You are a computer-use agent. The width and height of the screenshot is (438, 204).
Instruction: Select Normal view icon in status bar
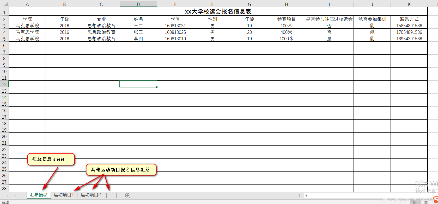415,202
